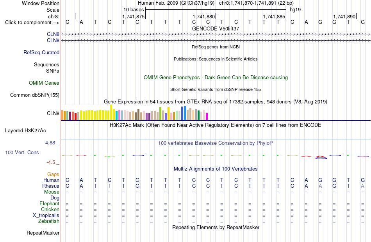Click the 1,741,890 ruler coordinate

pyautogui.click(x=344, y=16)
